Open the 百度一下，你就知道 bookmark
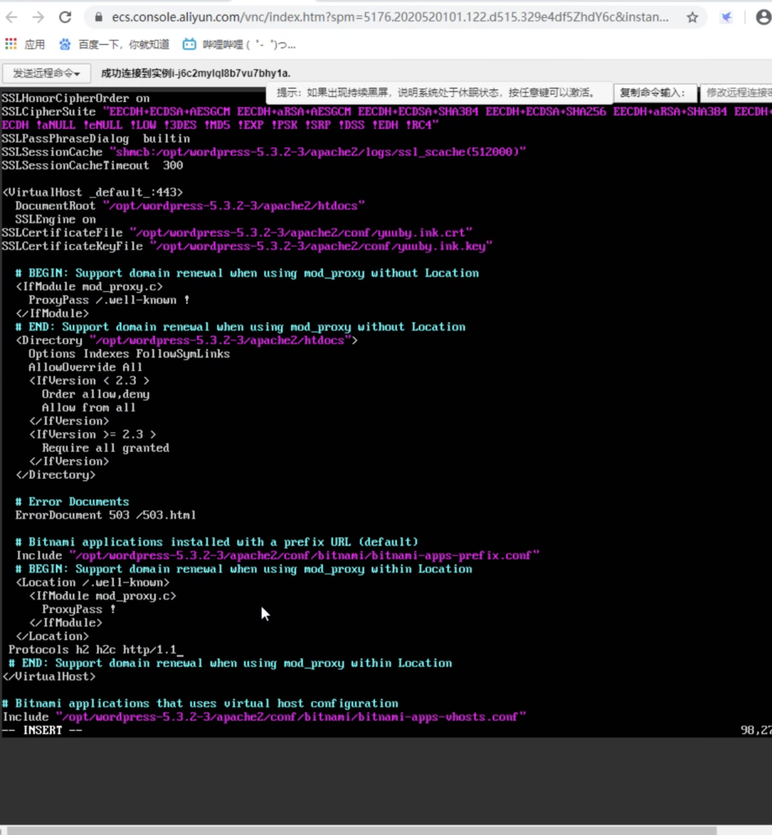Image resolution: width=772 pixels, height=835 pixels. (114, 45)
